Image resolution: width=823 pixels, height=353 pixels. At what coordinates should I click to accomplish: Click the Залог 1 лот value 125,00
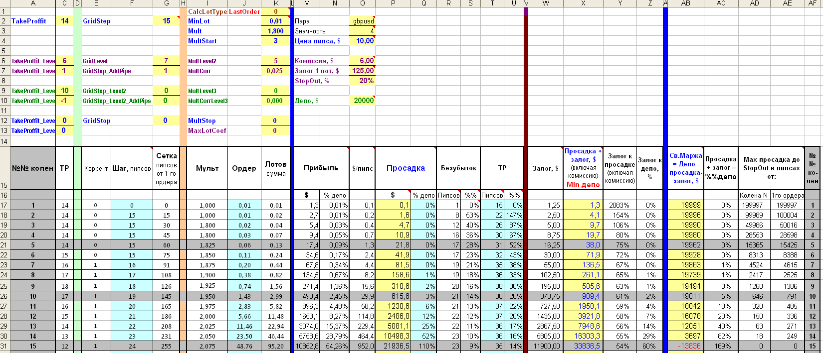(x=362, y=71)
